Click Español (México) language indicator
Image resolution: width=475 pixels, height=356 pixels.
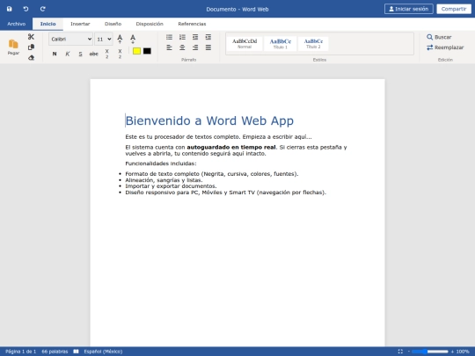(103, 352)
